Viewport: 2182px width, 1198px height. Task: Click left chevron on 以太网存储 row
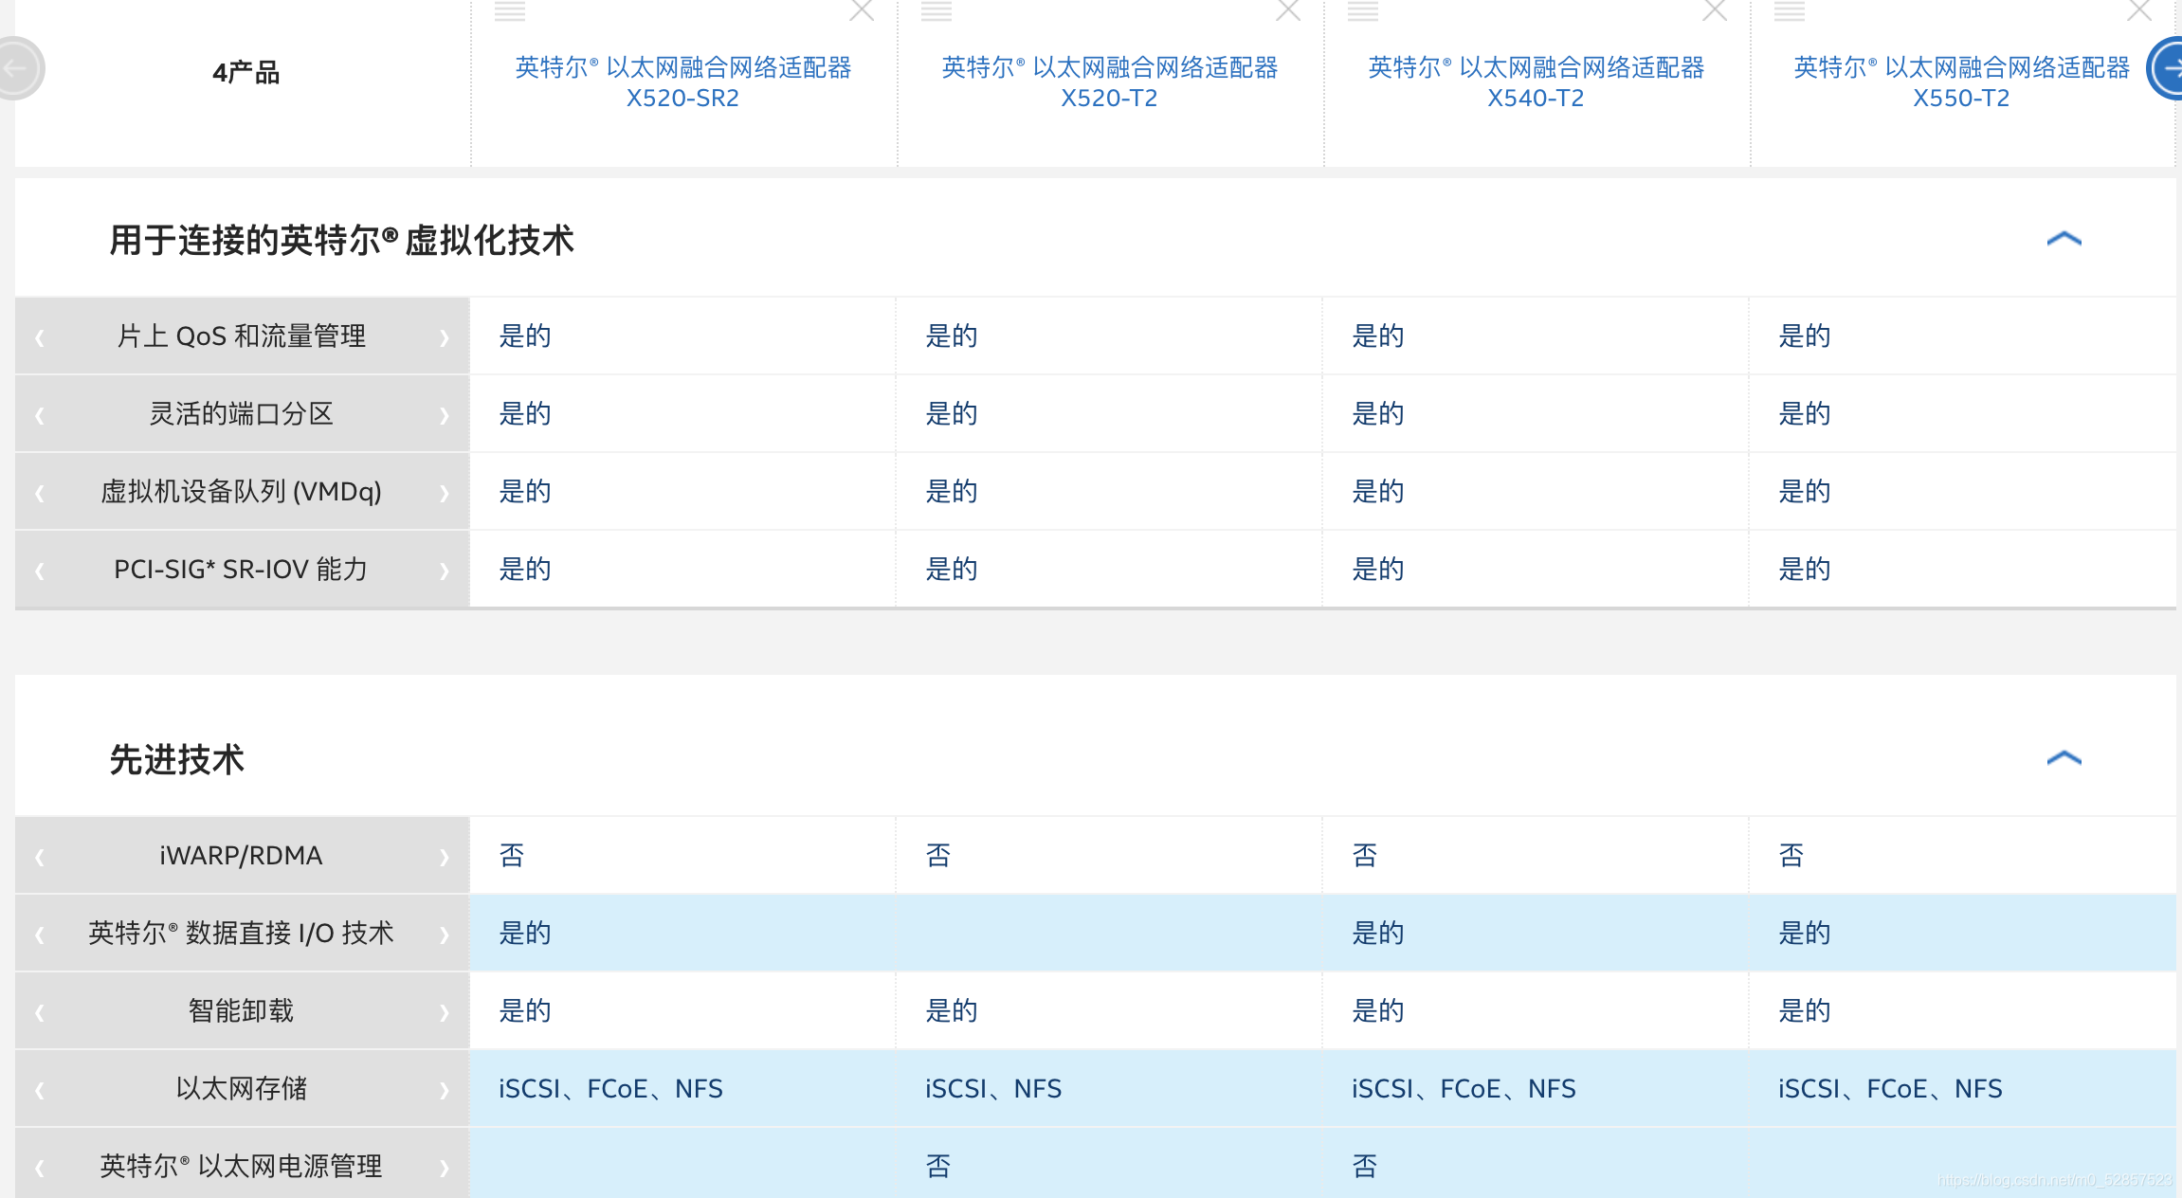tap(40, 1090)
